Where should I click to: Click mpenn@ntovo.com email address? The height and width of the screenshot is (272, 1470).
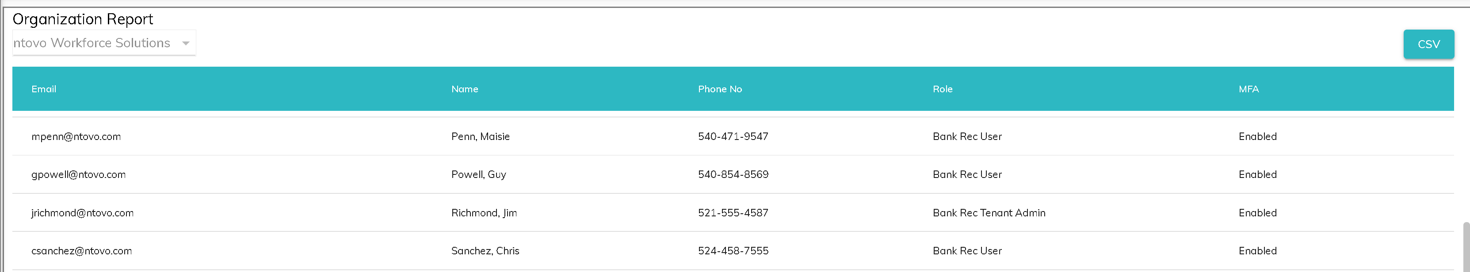coord(76,137)
